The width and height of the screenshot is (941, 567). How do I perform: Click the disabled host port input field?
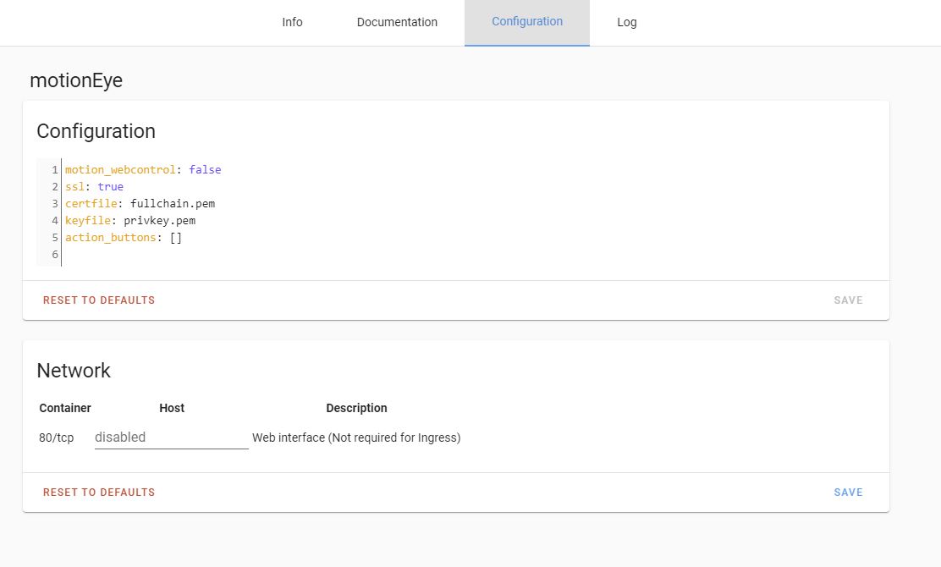click(x=169, y=437)
